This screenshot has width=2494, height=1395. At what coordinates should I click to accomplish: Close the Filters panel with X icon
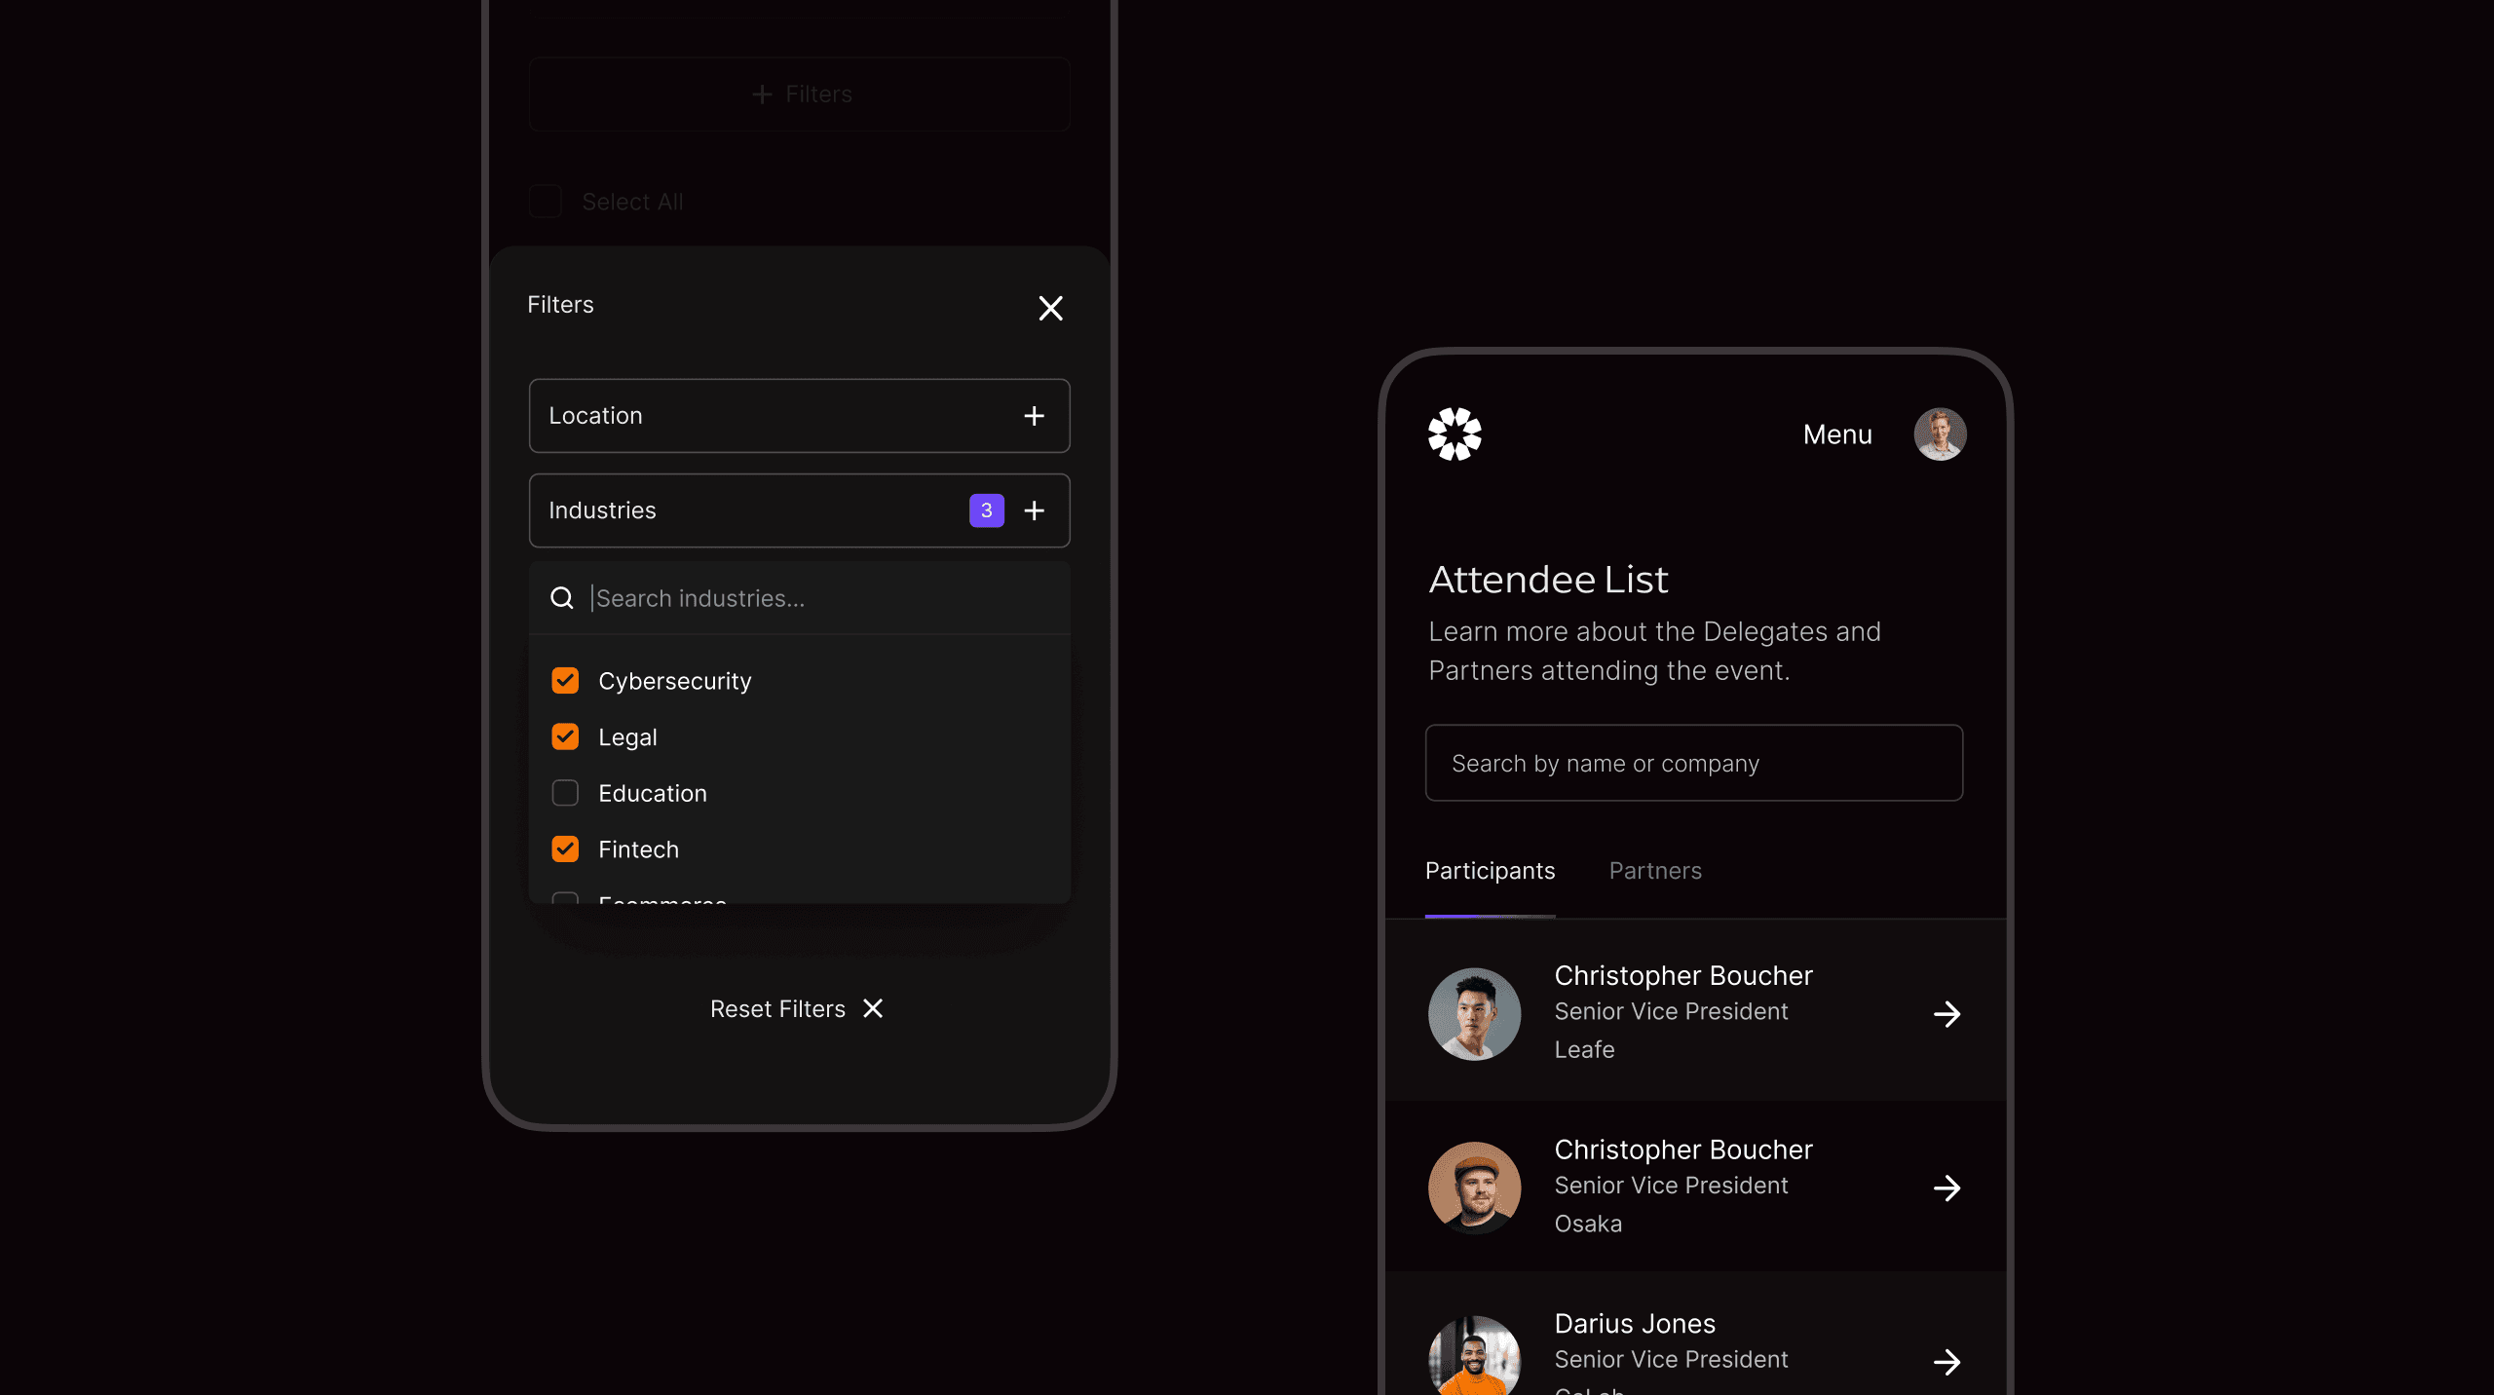pyautogui.click(x=1050, y=308)
